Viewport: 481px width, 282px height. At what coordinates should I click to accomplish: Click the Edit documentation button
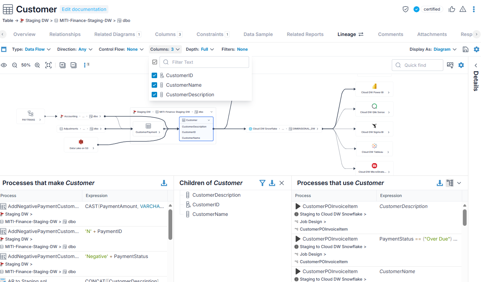tap(84, 9)
